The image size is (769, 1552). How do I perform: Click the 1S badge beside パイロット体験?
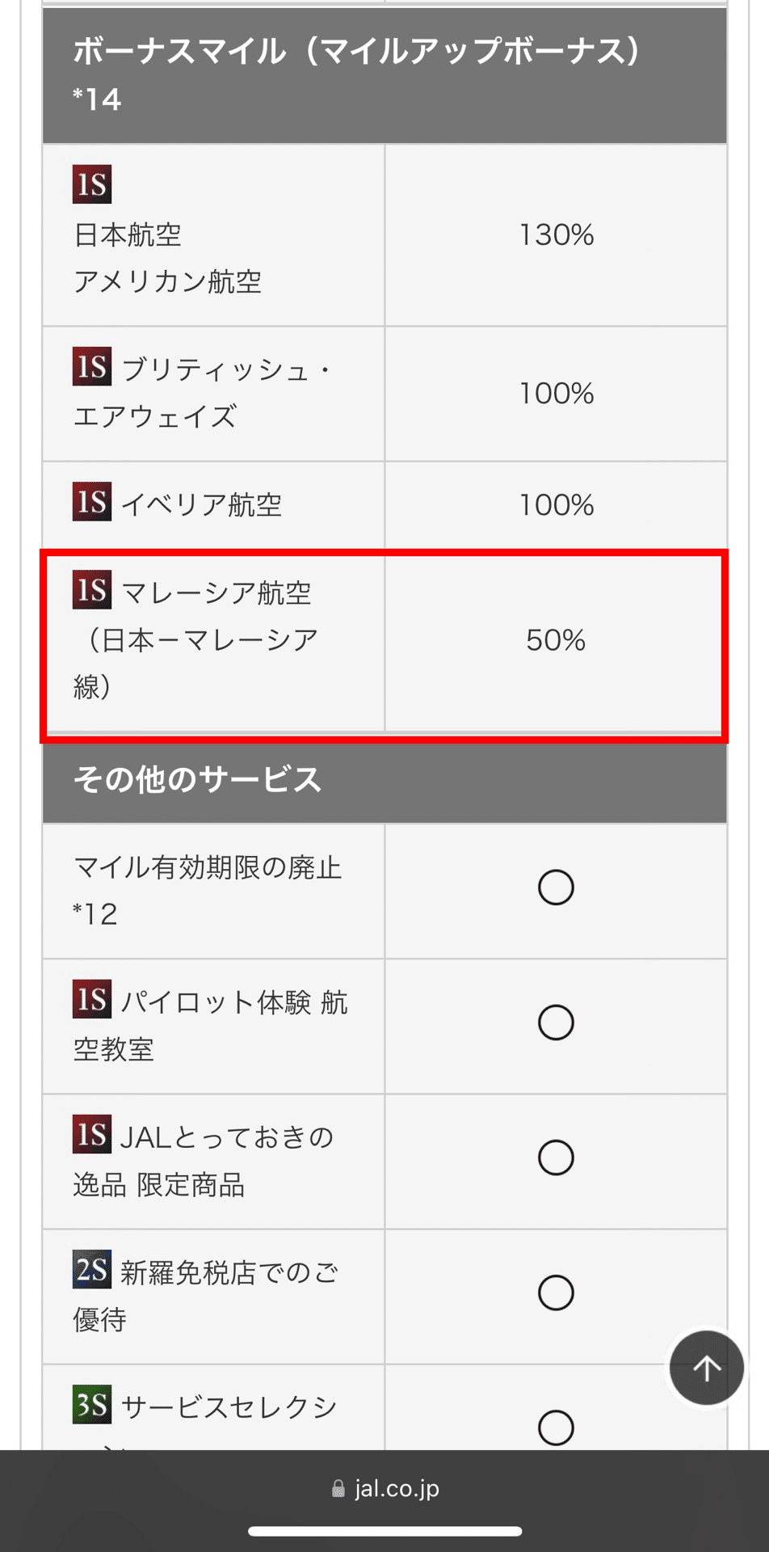(x=92, y=999)
